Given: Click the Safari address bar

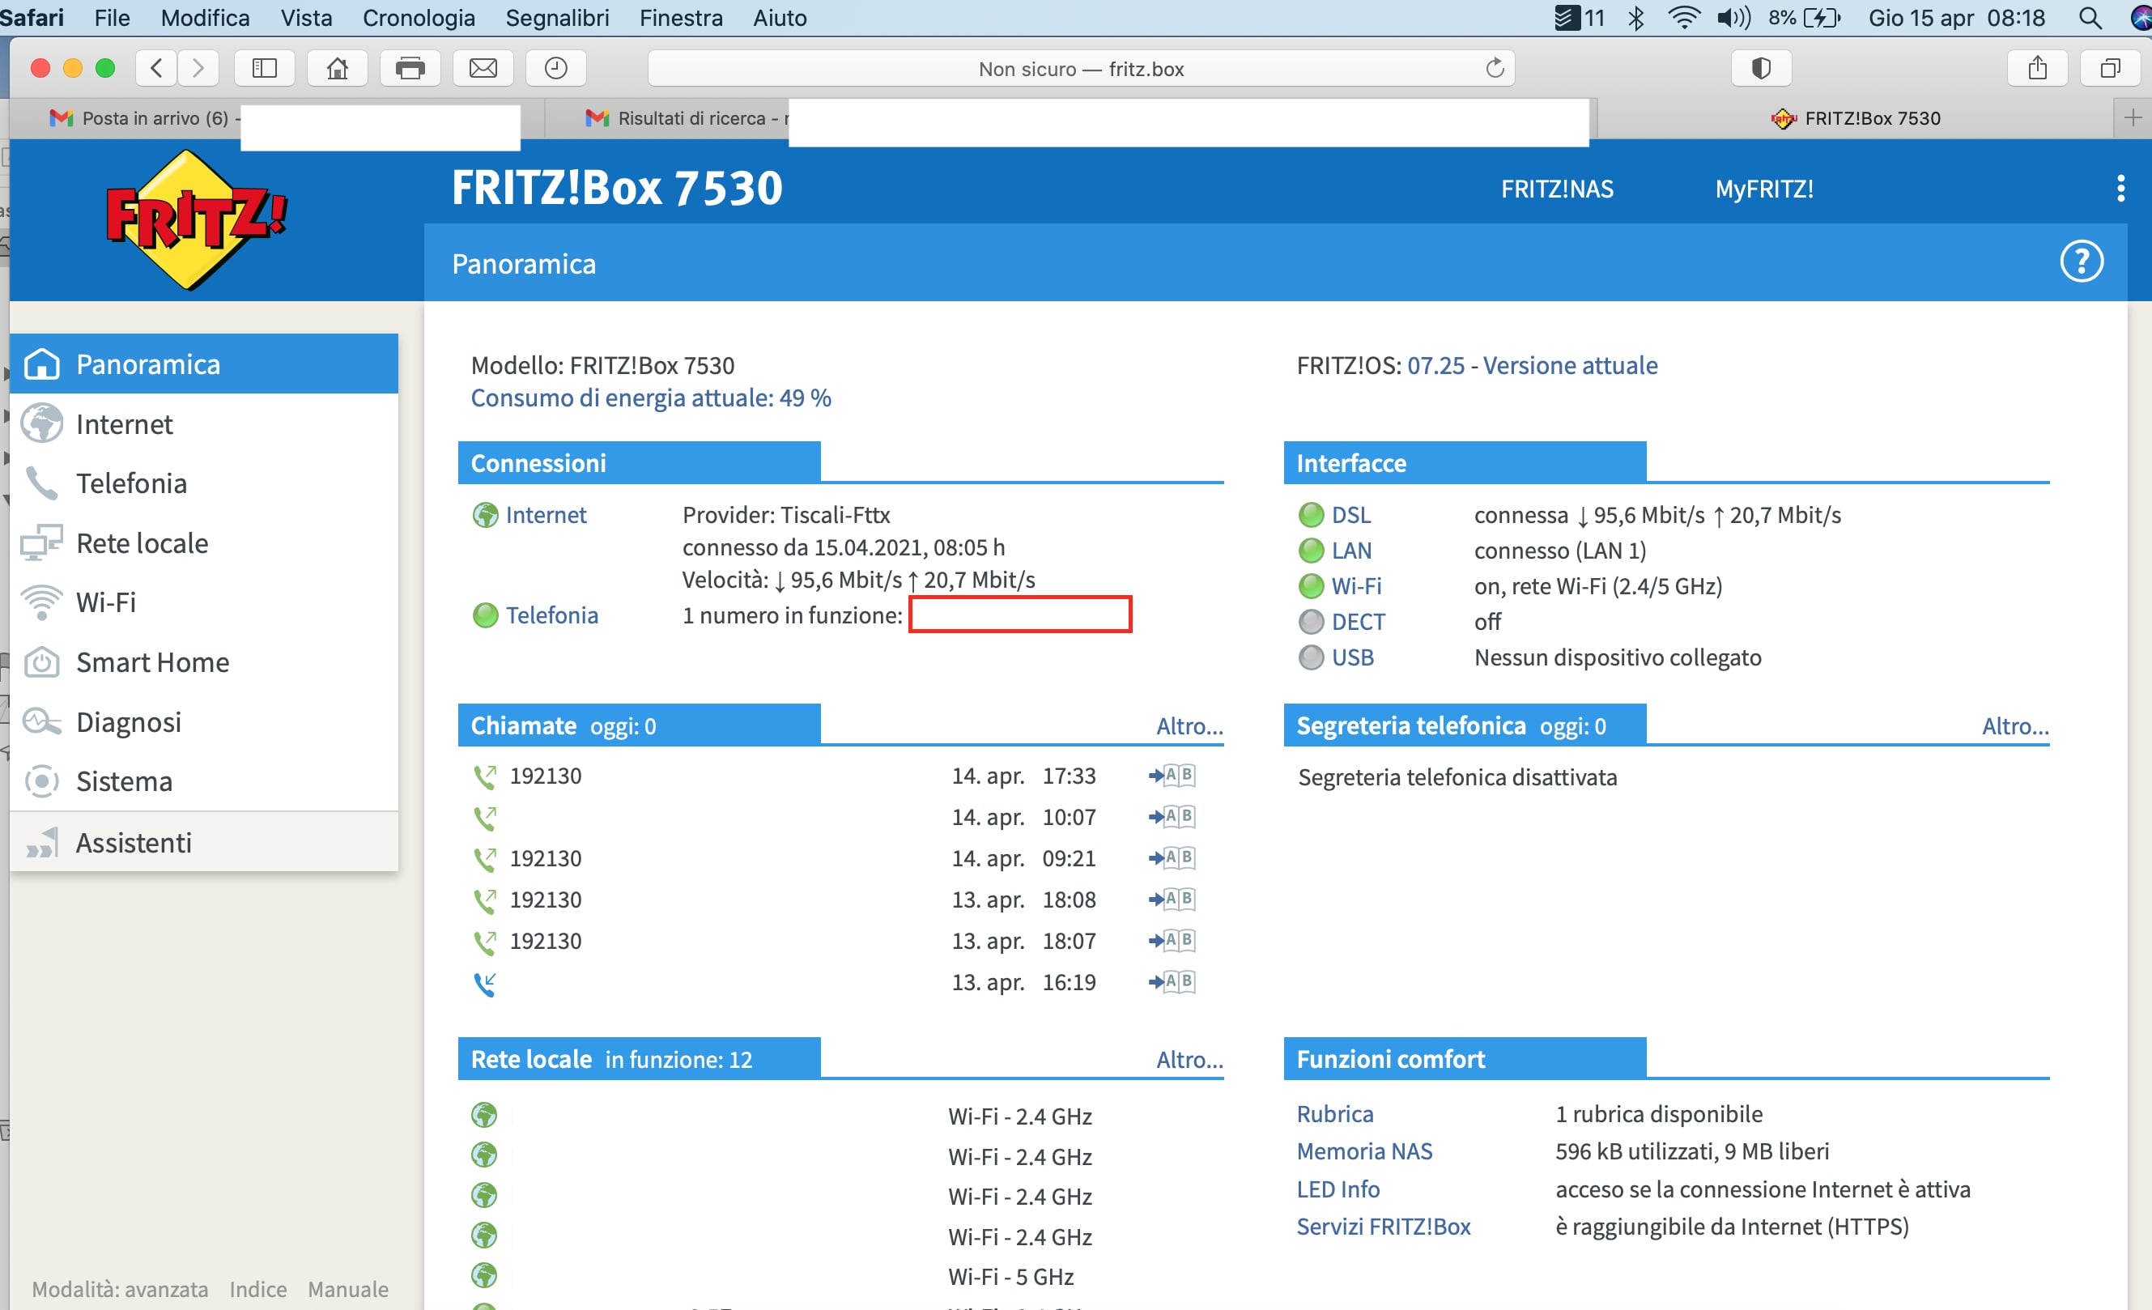Looking at the screenshot, I should coord(1081,68).
